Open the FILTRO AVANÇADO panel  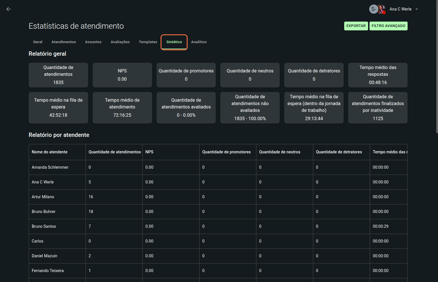[388, 26]
